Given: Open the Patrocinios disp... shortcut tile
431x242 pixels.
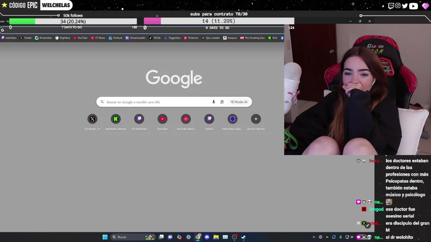Looking at the screenshot, I should (232, 122).
